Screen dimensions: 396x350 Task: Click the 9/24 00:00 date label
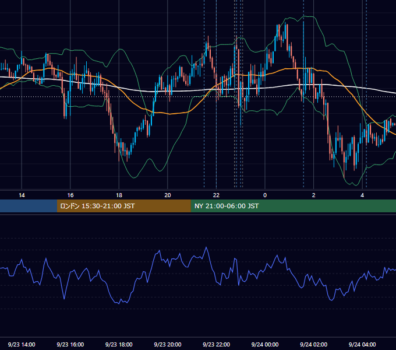pyautogui.click(x=265, y=344)
